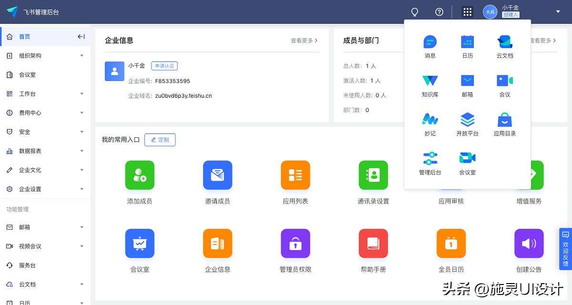The width and height of the screenshot is (572, 305).
Task: Open 帮助手册 red book icon
Action: [373, 243]
